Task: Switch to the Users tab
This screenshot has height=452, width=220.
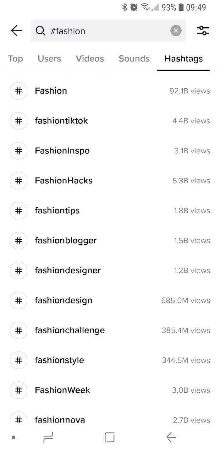Action: (x=49, y=58)
